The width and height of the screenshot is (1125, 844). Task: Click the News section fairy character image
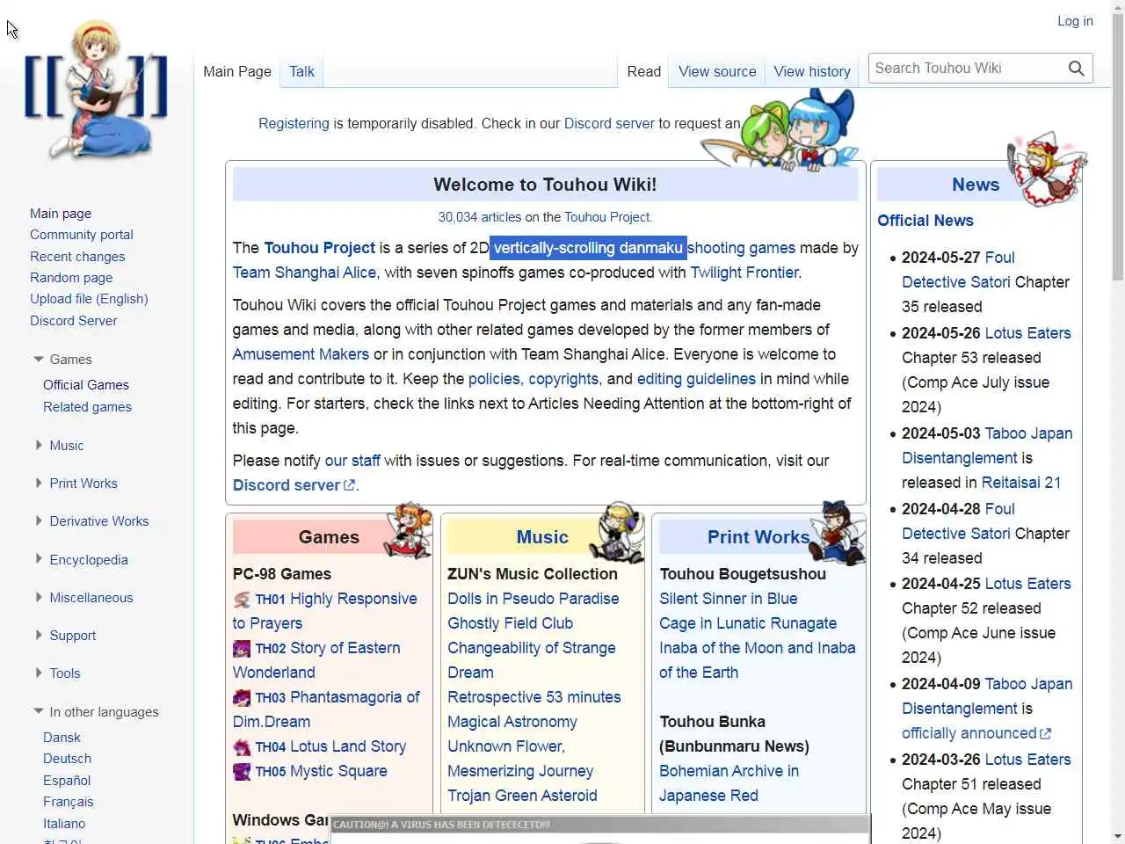pyautogui.click(x=1048, y=169)
